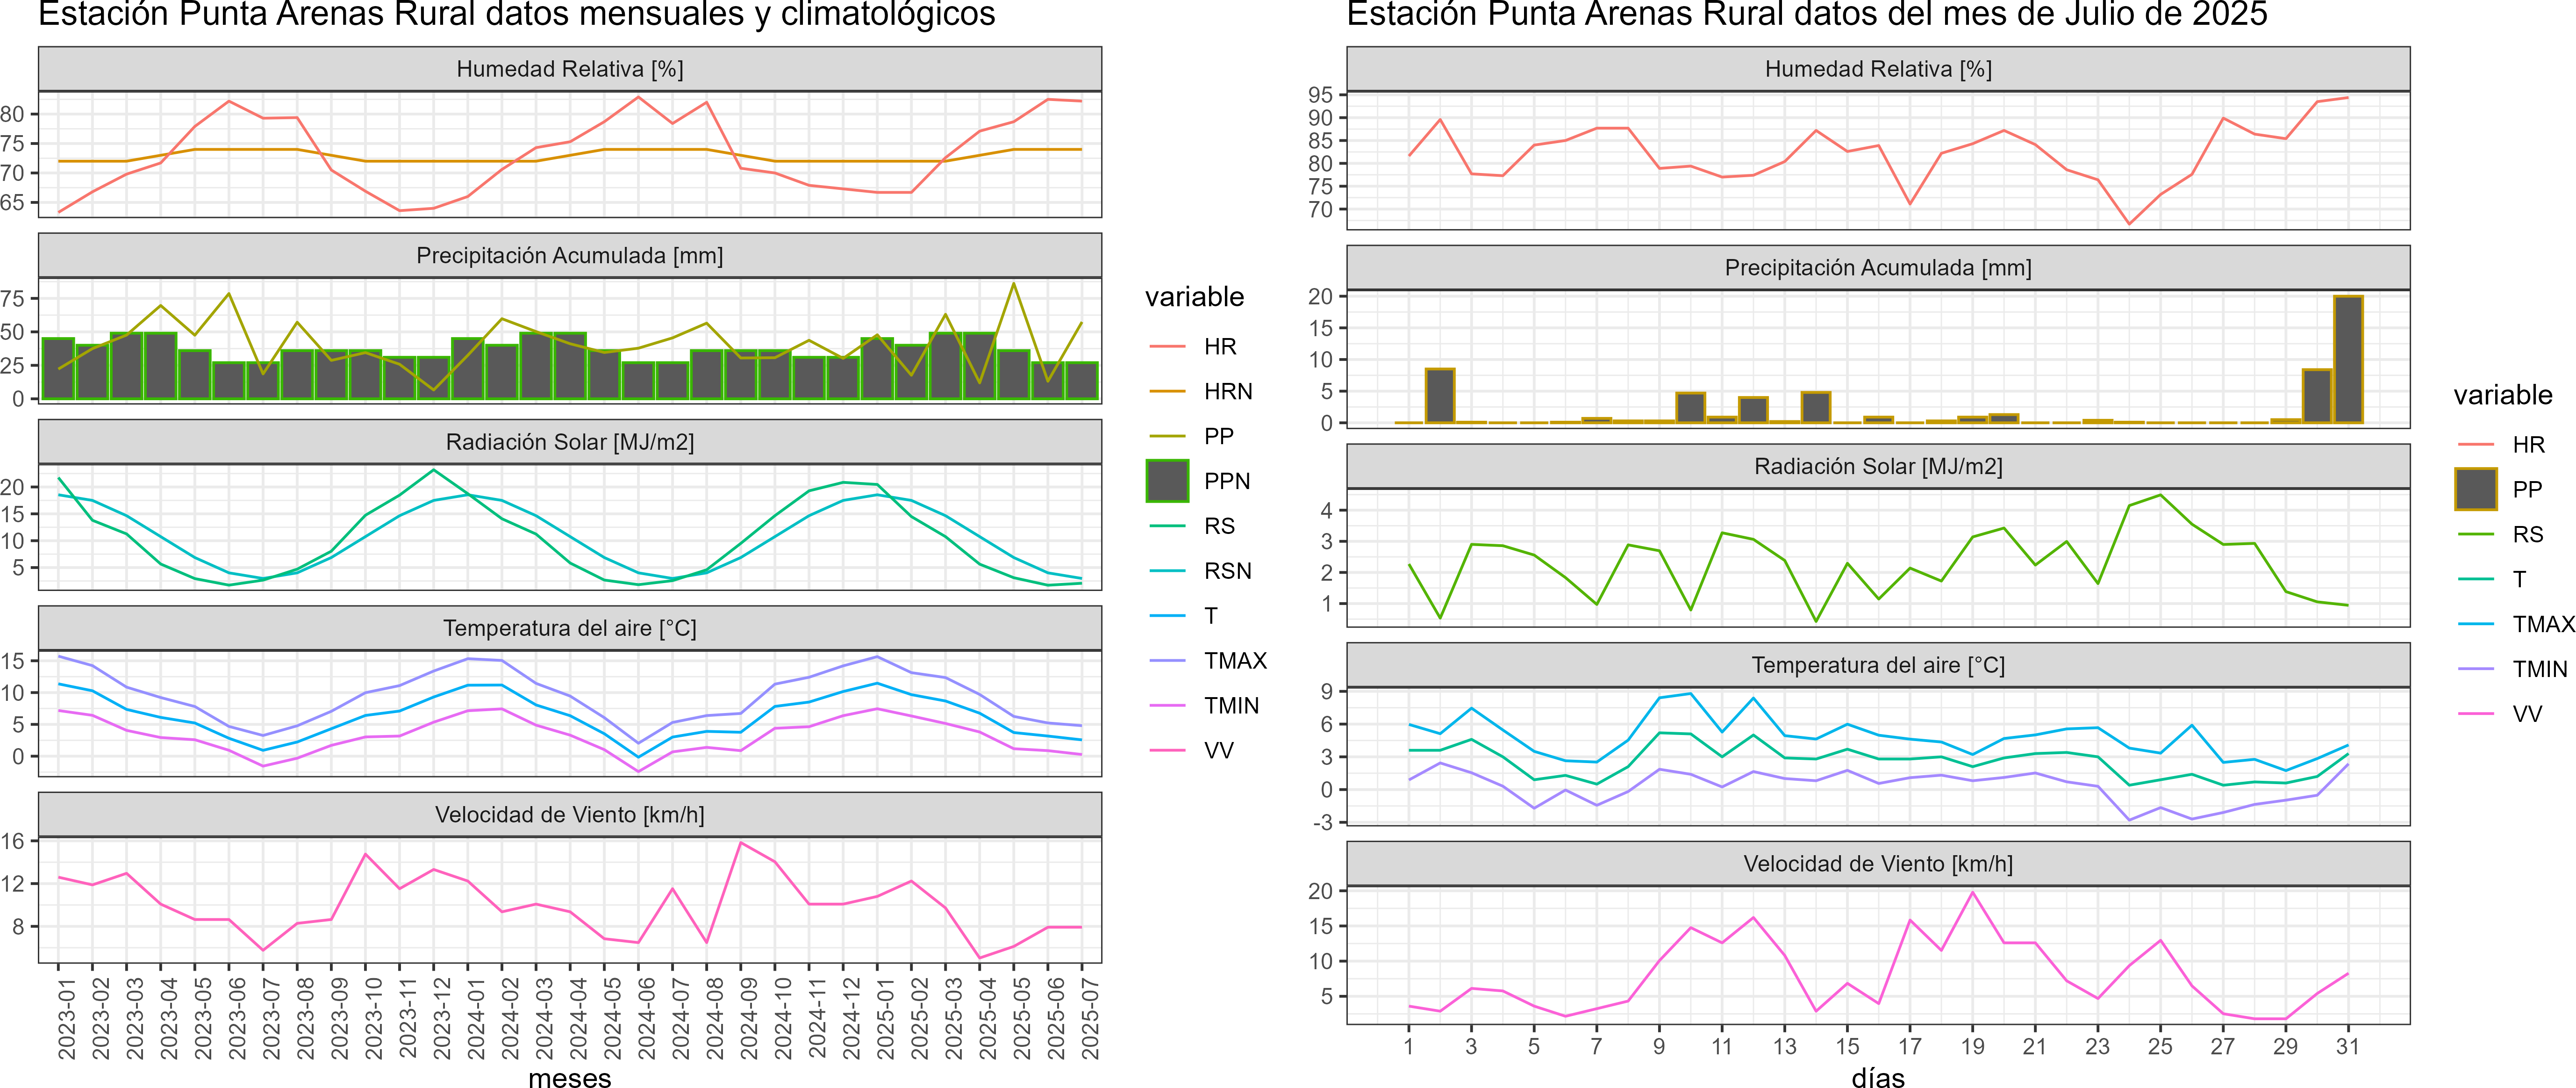2576x1088 pixels.
Task: Click the 'variable' title of the July legend
Action: tap(2503, 395)
